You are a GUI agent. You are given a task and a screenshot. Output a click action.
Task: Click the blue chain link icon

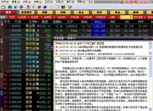(45, 7)
